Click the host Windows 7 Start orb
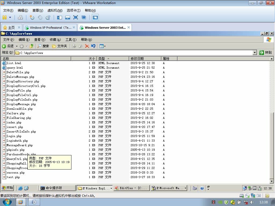The image size is (275, 206). pyautogui.click(x=7, y=202)
